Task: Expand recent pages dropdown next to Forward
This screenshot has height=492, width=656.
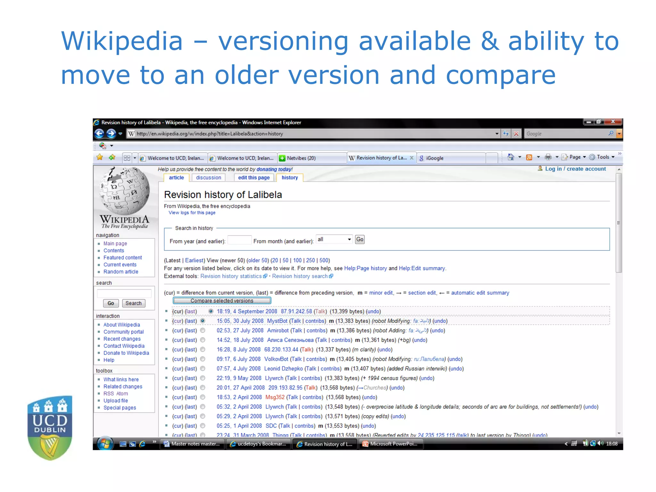Action: coord(120,134)
